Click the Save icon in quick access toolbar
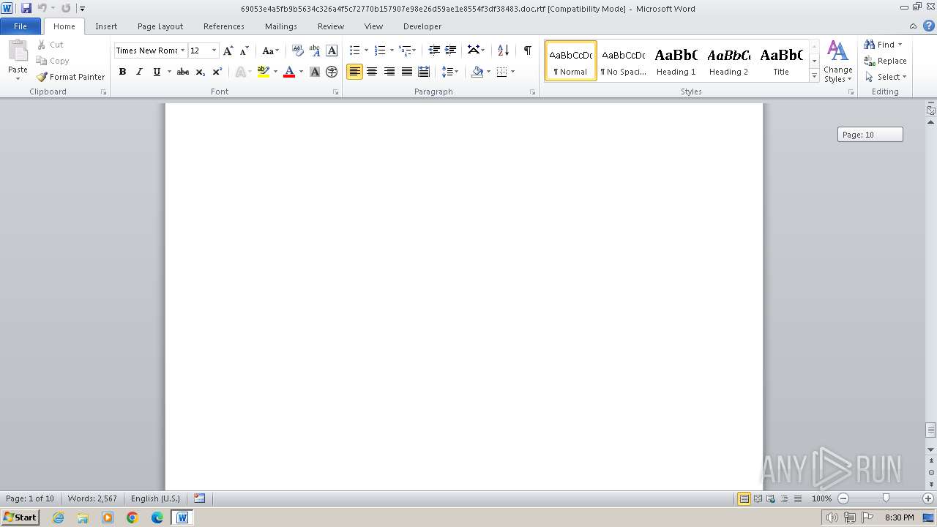This screenshot has width=937, height=527. [26, 8]
